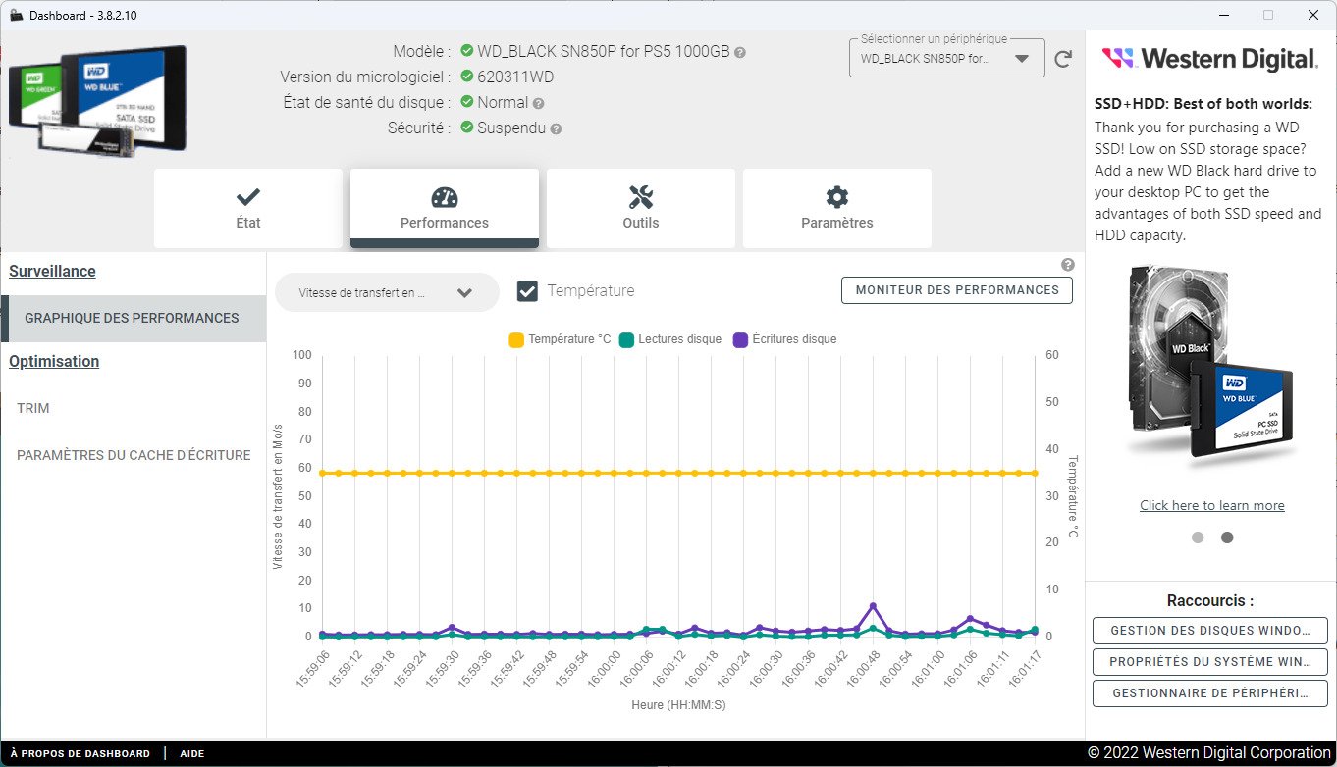Toggle Lectures disque teal legend swatch

[x=626, y=340]
